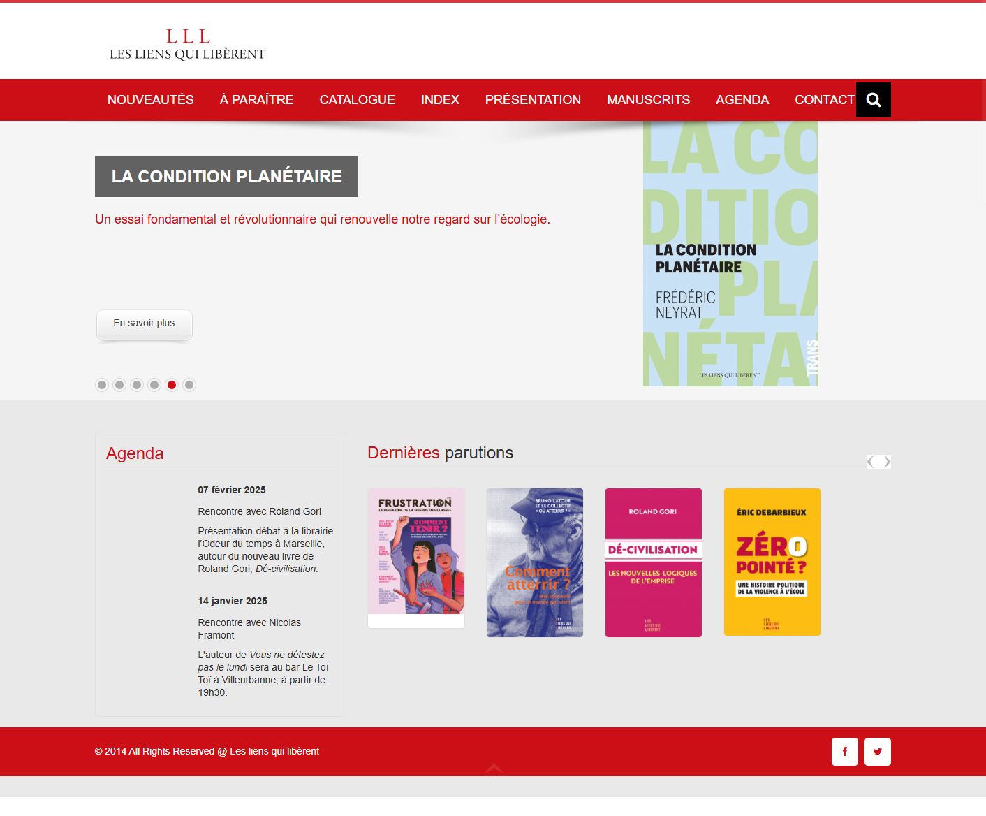Screen dimensions: 986x816
Task: Select the last slider dot
Action: [189, 385]
